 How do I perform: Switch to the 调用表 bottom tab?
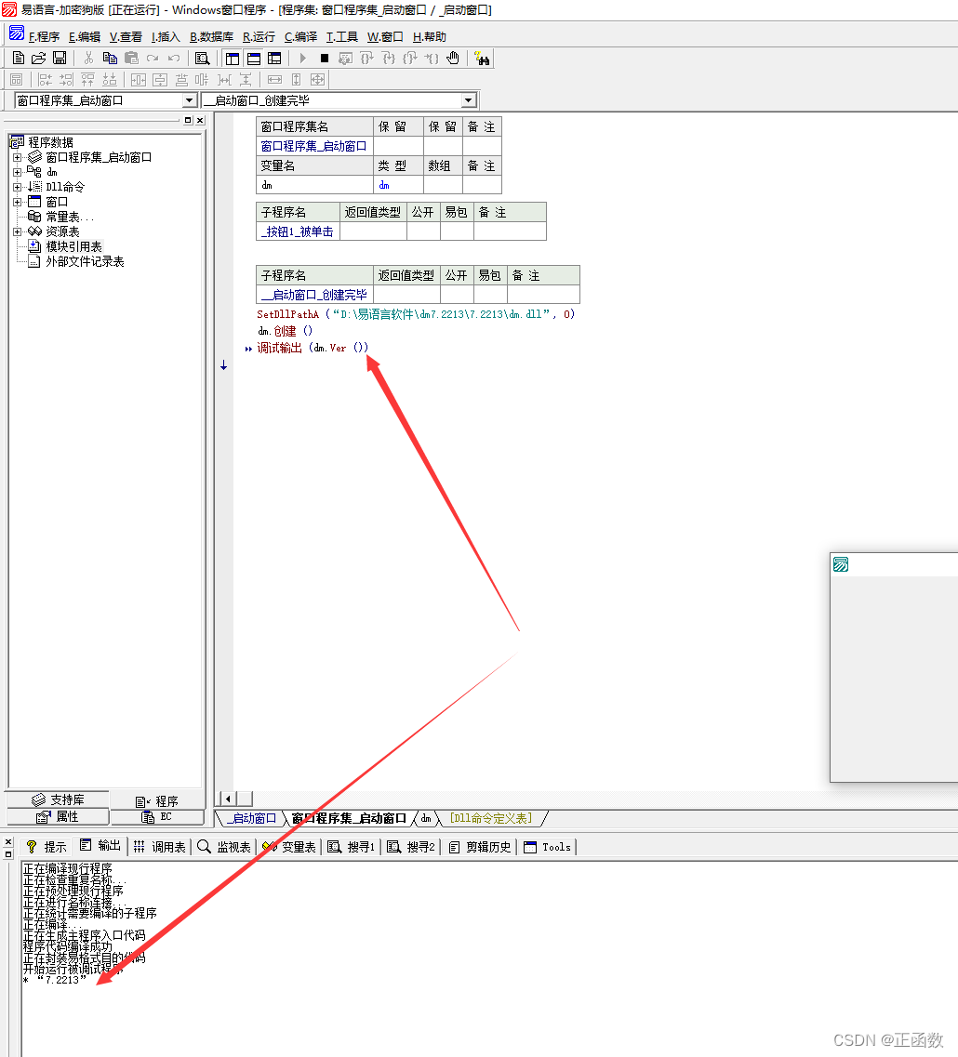pyautogui.click(x=159, y=847)
